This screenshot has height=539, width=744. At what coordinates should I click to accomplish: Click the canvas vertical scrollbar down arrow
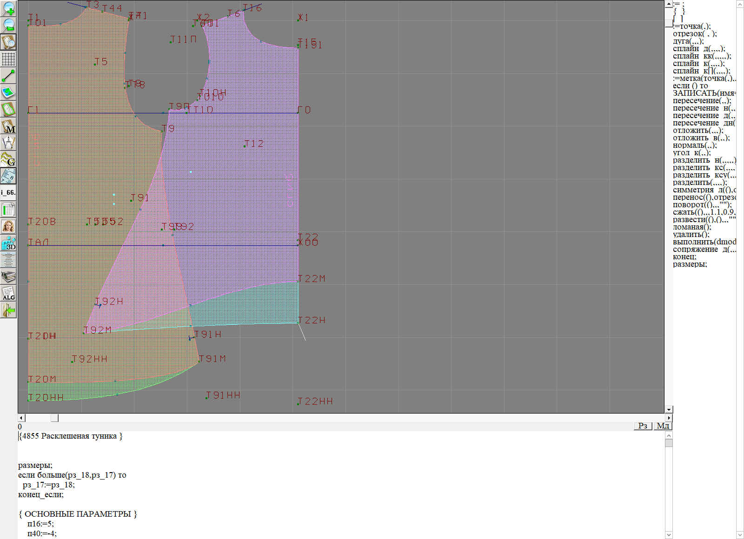coord(669,410)
